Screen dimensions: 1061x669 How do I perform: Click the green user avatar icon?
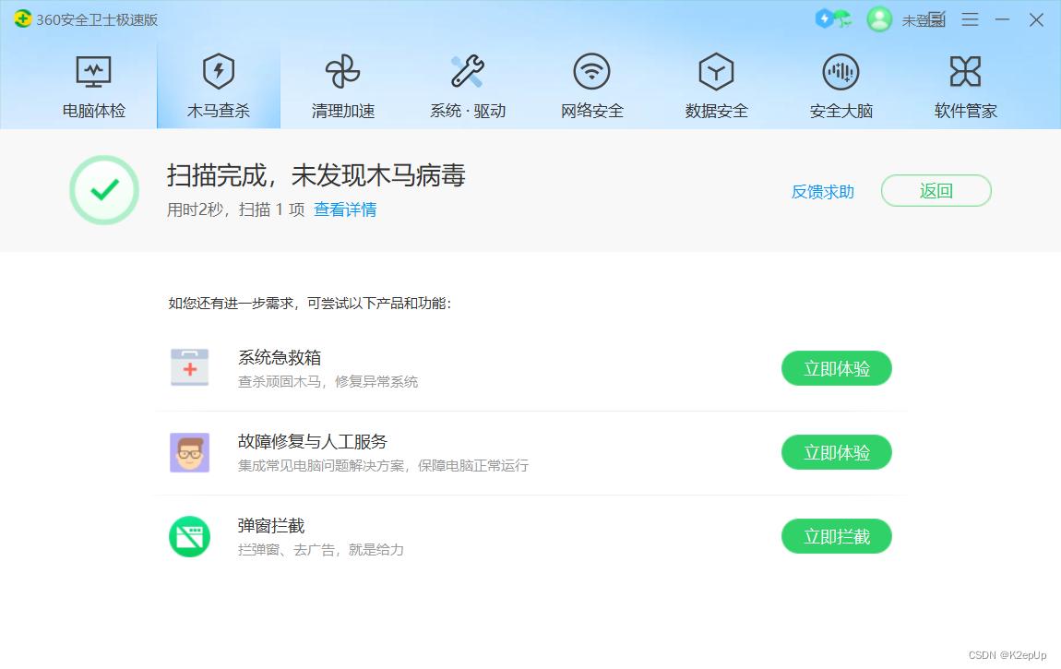pyautogui.click(x=879, y=19)
